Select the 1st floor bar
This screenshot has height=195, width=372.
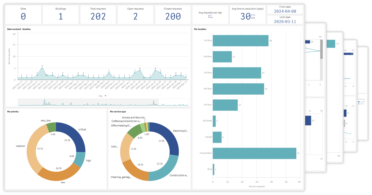click(x=241, y=41)
